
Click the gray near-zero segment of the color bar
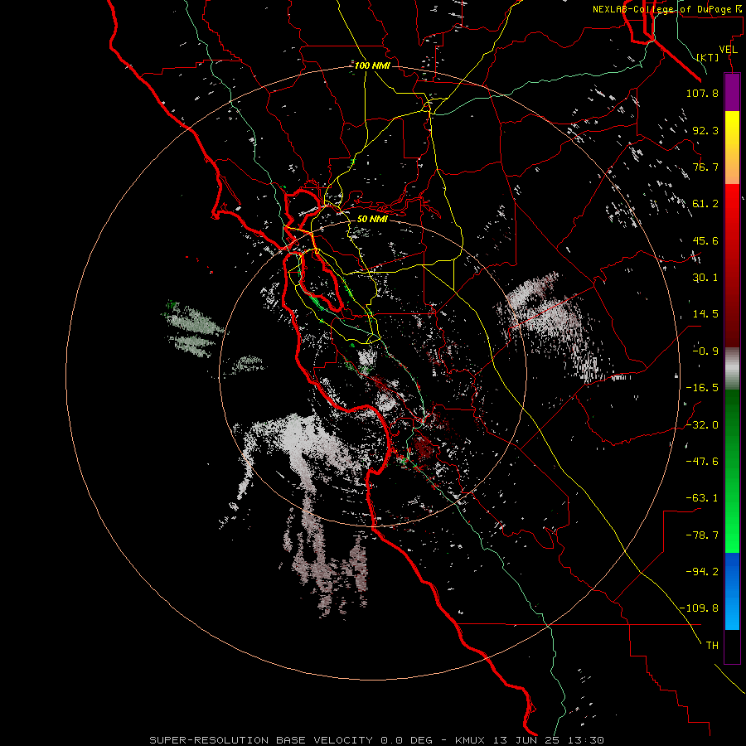(x=732, y=367)
